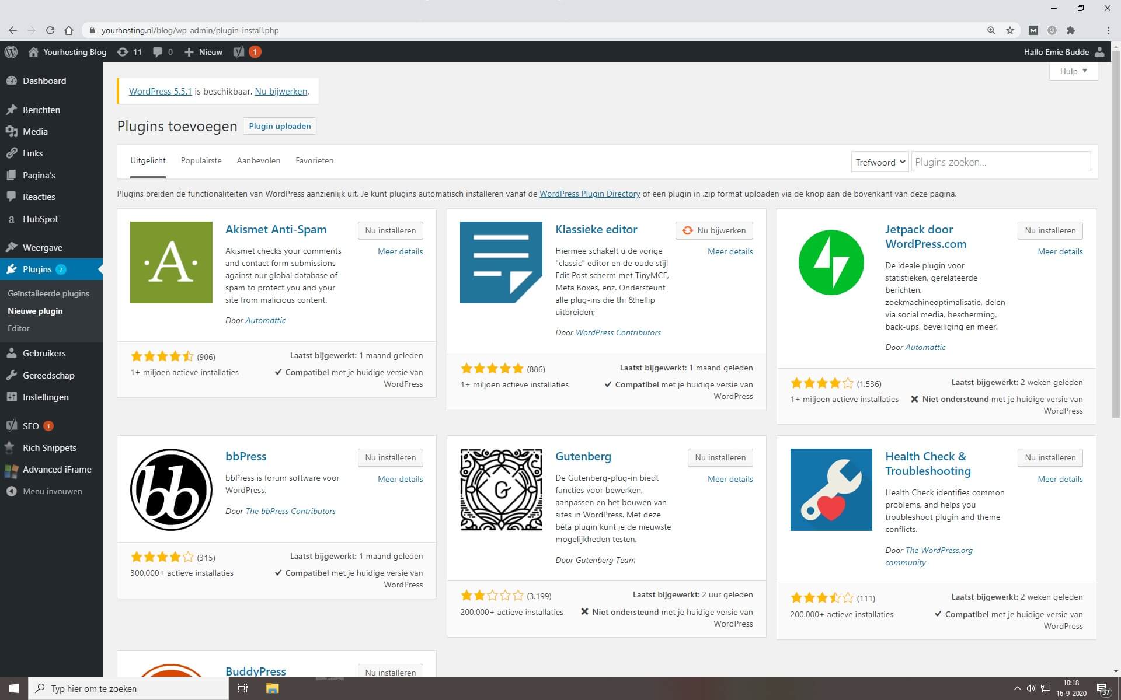
Task: Show hidden system tray icons
Action: click(1017, 688)
